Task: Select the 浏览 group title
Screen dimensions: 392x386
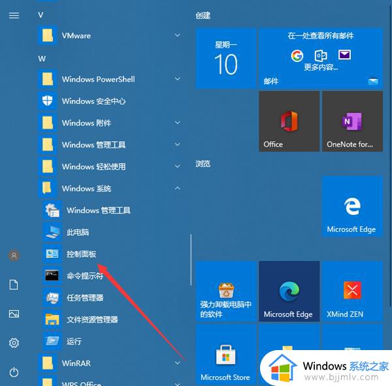Action: tap(203, 164)
